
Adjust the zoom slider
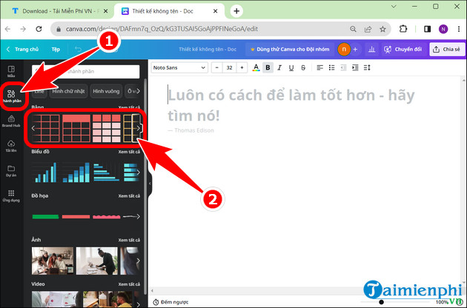[x=381, y=302]
